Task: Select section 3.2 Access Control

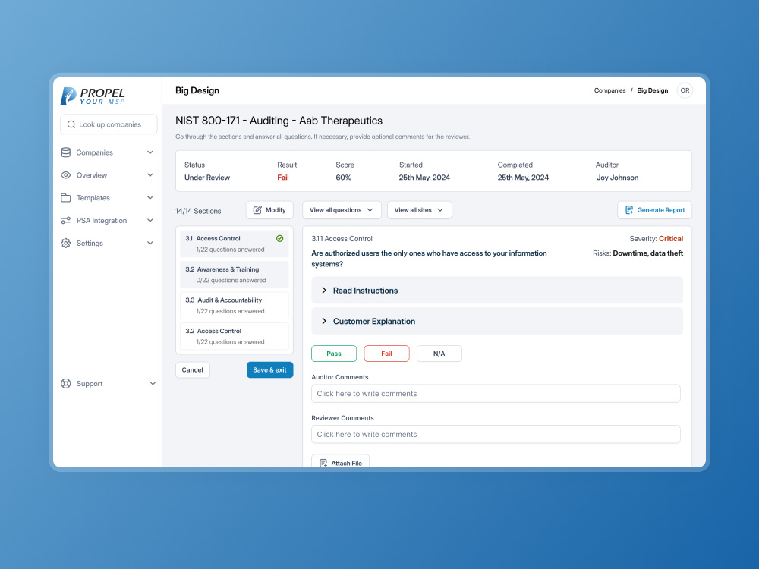Action: (x=235, y=336)
